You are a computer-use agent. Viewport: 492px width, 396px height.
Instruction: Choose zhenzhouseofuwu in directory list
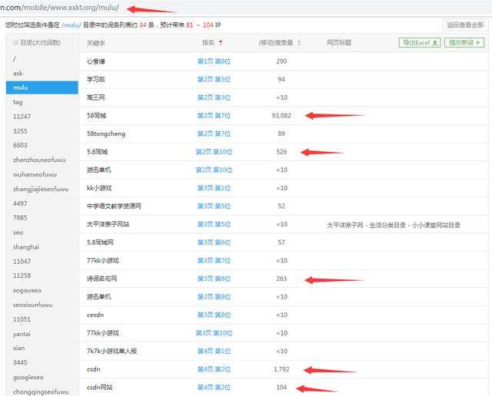pos(40,160)
